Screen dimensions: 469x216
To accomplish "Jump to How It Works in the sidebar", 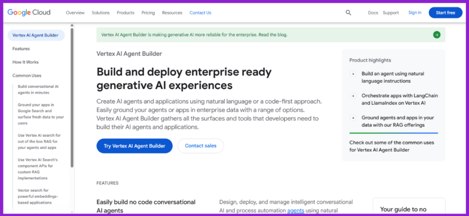I will [x=26, y=62].
